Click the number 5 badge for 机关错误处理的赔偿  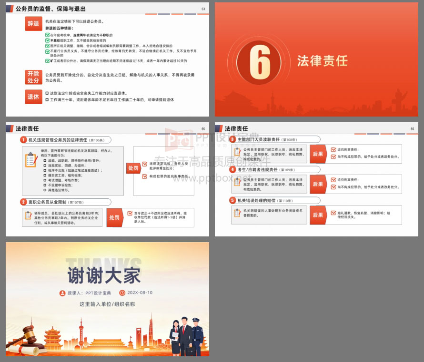(x=232, y=200)
